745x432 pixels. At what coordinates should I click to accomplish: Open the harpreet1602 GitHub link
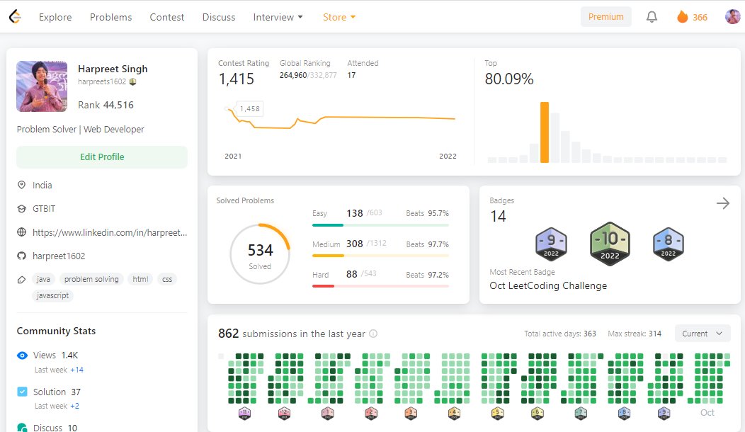(59, 256)
